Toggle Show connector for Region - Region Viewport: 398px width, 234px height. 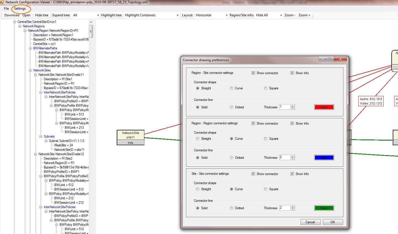point(253,123)
